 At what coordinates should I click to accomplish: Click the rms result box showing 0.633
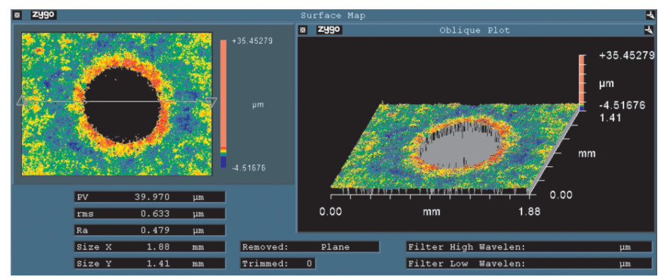coord(149,214)
